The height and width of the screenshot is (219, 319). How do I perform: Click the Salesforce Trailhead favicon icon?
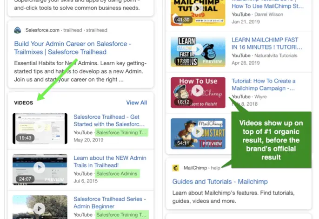(x=18, y=30)
